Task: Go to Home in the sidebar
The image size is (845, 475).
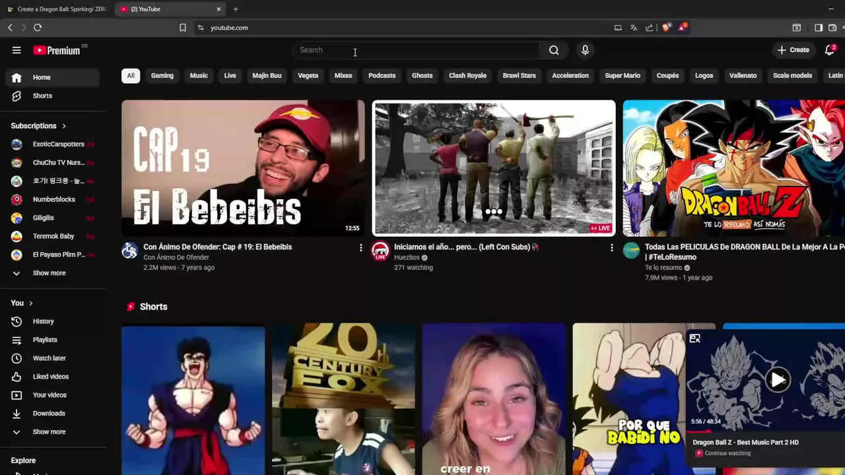Action: [53, 77]
